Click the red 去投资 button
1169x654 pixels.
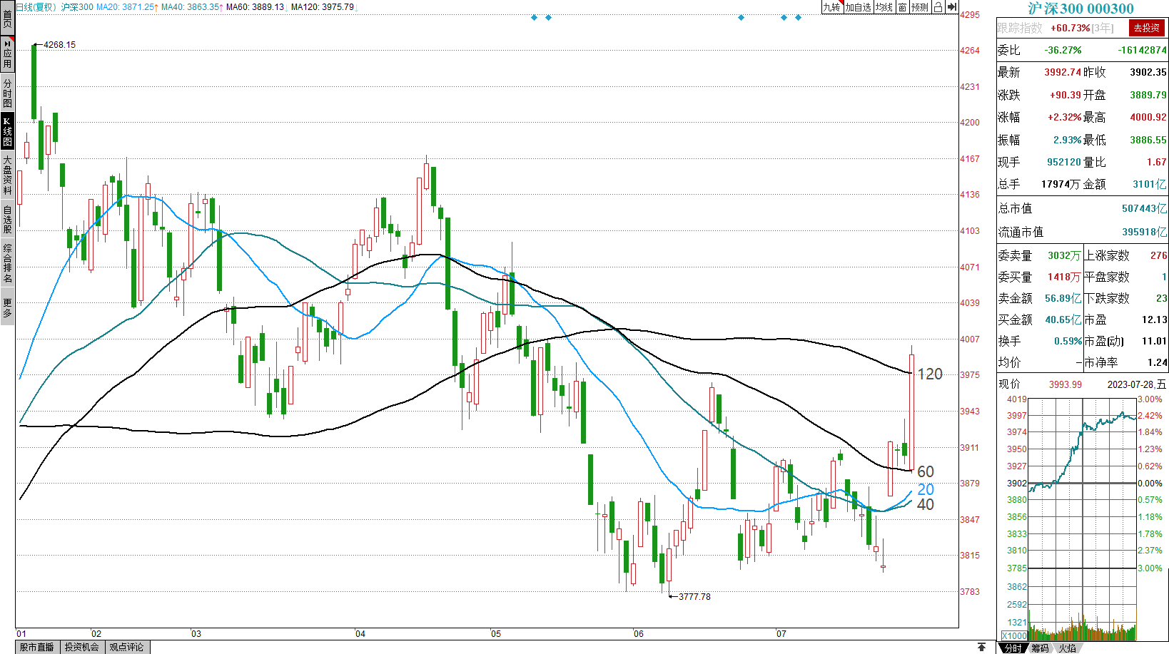pyautogui.click(x=1146, y=28)
